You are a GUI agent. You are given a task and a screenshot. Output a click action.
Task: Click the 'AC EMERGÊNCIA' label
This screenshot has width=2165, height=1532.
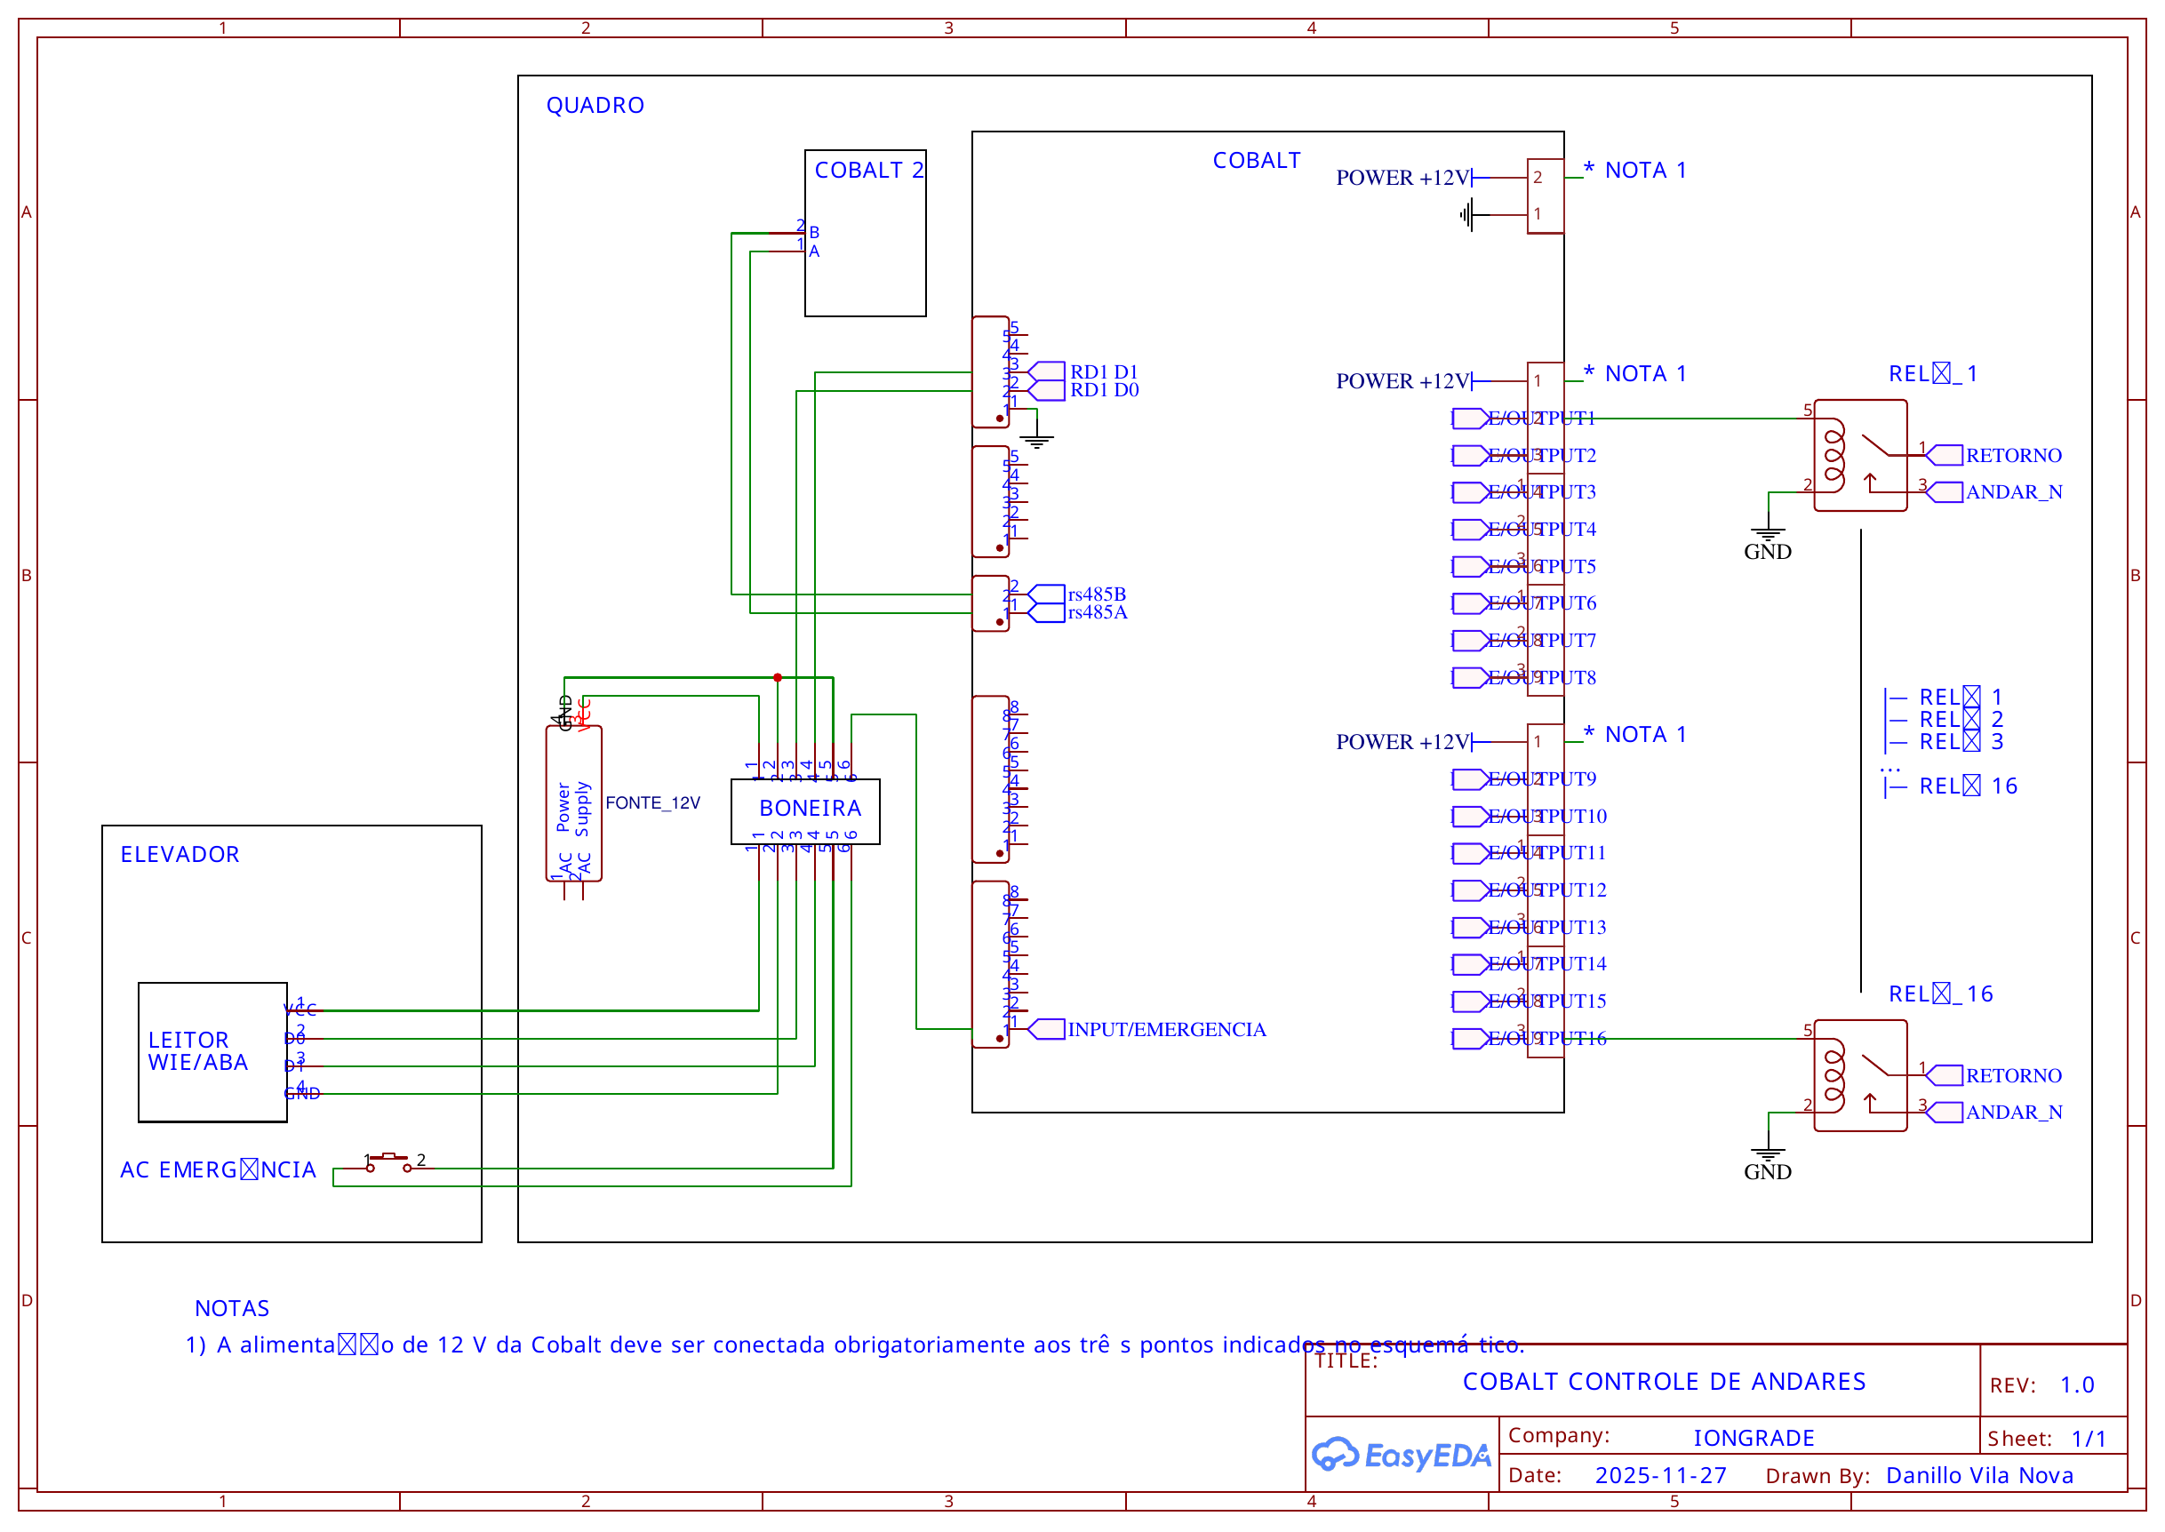pyautogui.click(x=218, y=1169)
